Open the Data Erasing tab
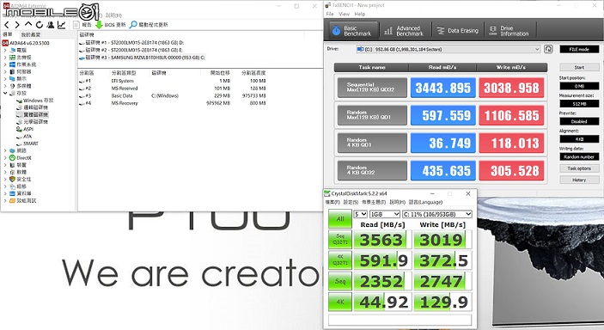The height and width of the screenshot is (330, 604). (x=458, y=30)
